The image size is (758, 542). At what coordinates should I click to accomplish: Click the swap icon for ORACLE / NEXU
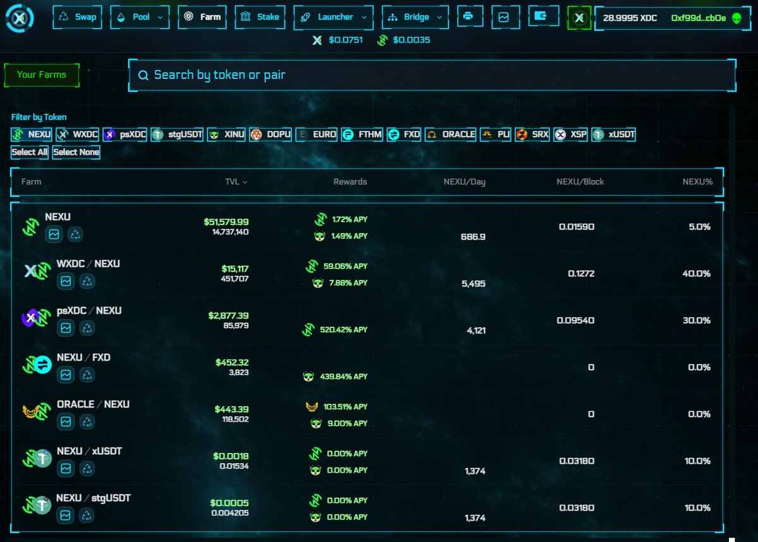(x=87, y=421)
